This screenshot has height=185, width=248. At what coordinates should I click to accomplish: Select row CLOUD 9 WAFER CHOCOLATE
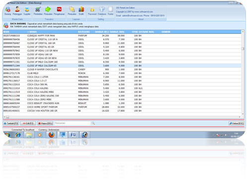122,69
